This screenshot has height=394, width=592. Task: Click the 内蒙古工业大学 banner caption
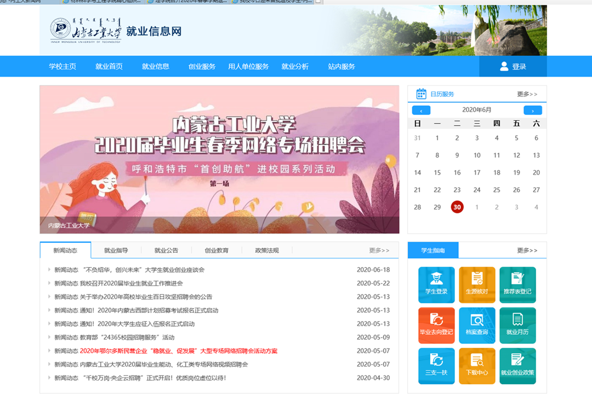point(69,225)
